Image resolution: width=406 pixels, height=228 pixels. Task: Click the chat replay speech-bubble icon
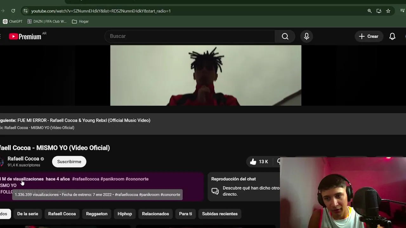click(x=215, y=191)
